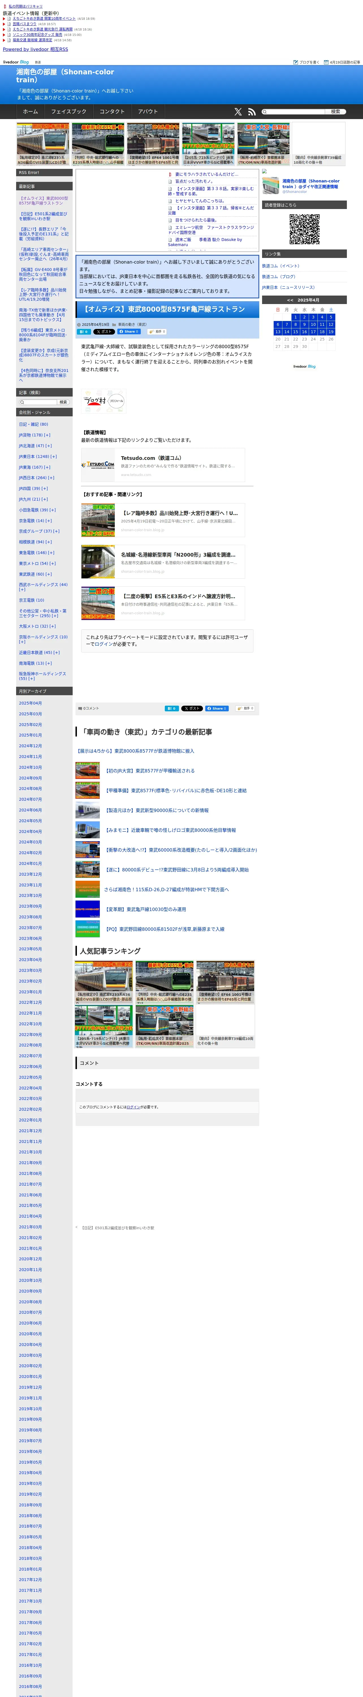Viewport: 363px width, 1697px height.
Task: Click the 拍手 clap button under article title
Action: tap(157, 332)
